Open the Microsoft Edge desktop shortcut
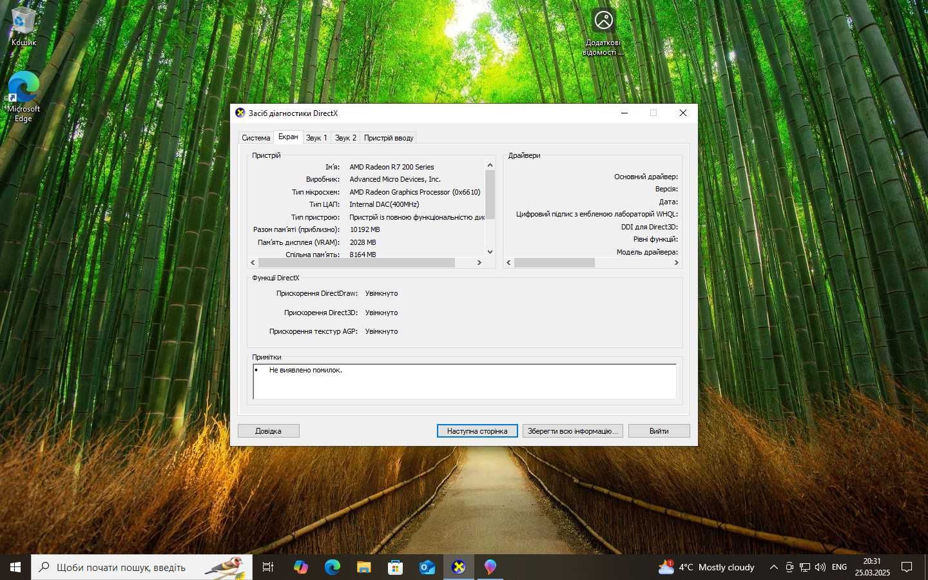Screen dimensions: 928x580 (23, 97)
